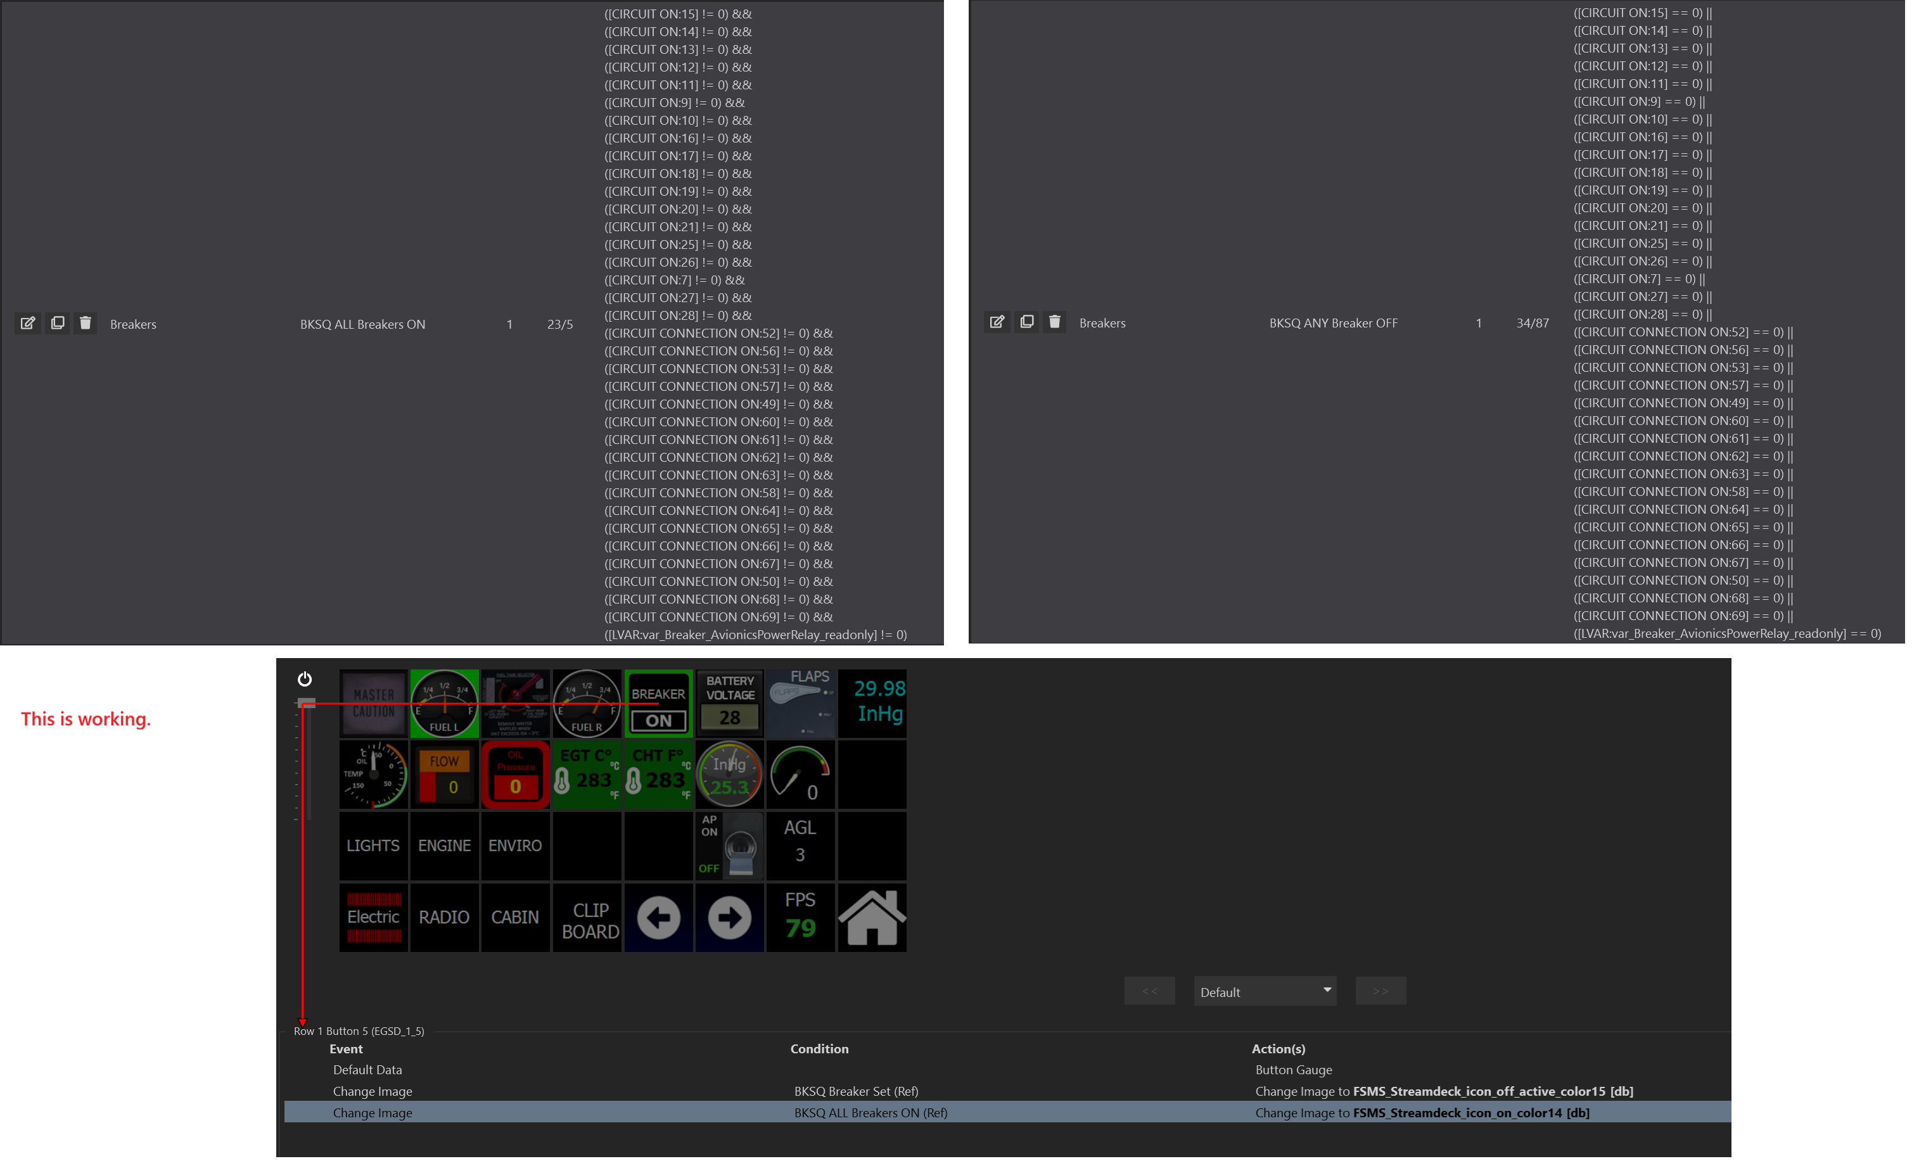This screenshot has width=1919, height=1173.
Task: Edit the BKSQ ALL Breakers ON event
Action: tap(27, 323)
